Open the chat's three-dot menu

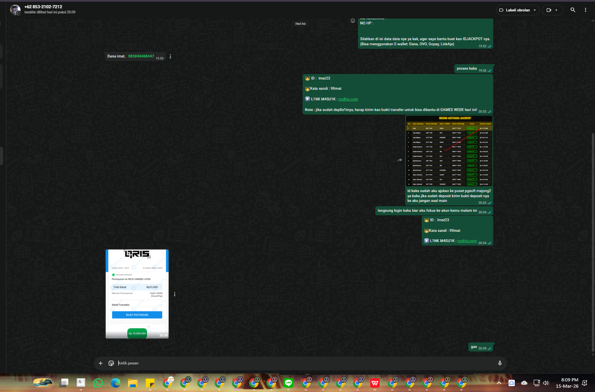(586, 10)
